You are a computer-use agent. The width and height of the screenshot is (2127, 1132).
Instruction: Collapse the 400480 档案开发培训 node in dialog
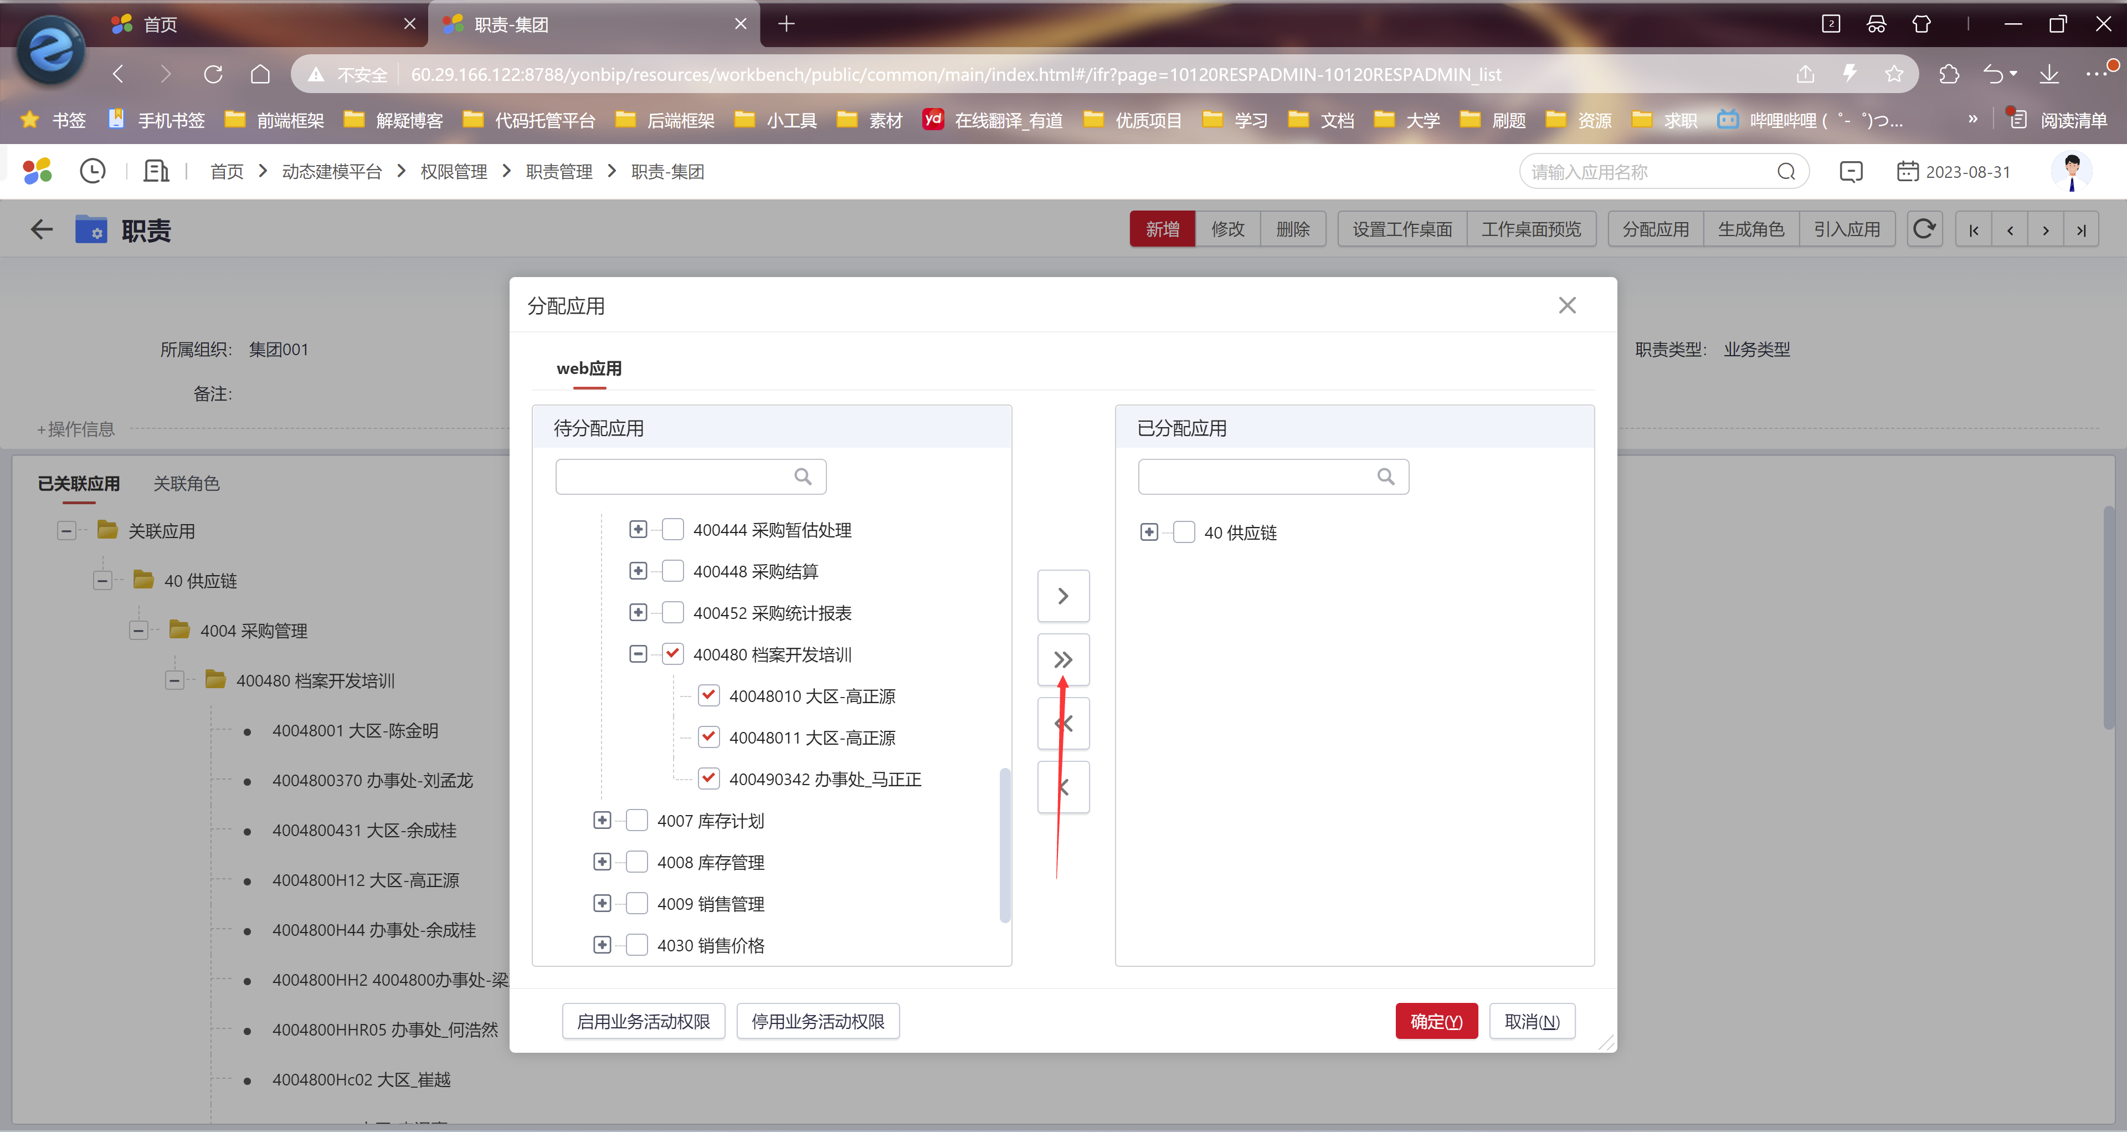(x=638, y=654)
